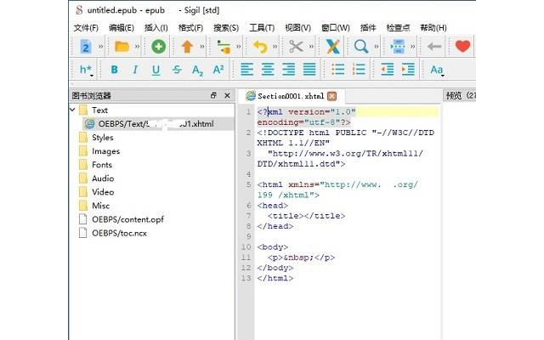Cut selection with the scissors icon
Viewport: 544px width, 340px height.
[296, 46]
